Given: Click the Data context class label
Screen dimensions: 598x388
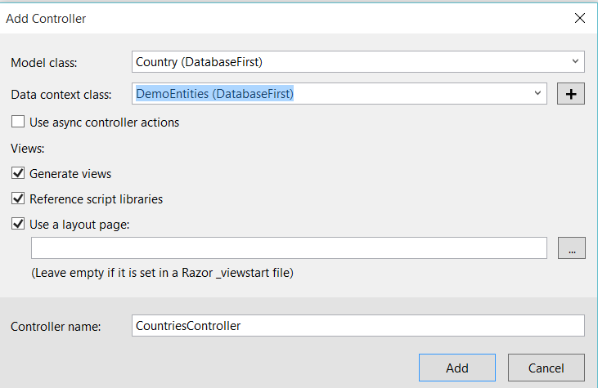Looking at the screenshot, I should click(61, 95).
